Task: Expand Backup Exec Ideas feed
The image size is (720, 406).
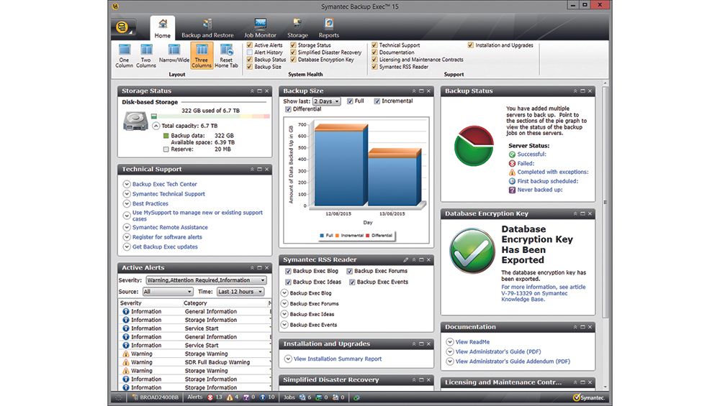Action: click(284, 314)
